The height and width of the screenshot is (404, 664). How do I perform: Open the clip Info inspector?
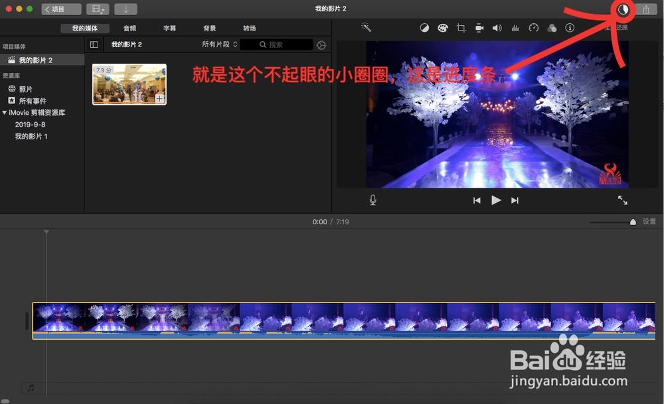click(570, 28)
